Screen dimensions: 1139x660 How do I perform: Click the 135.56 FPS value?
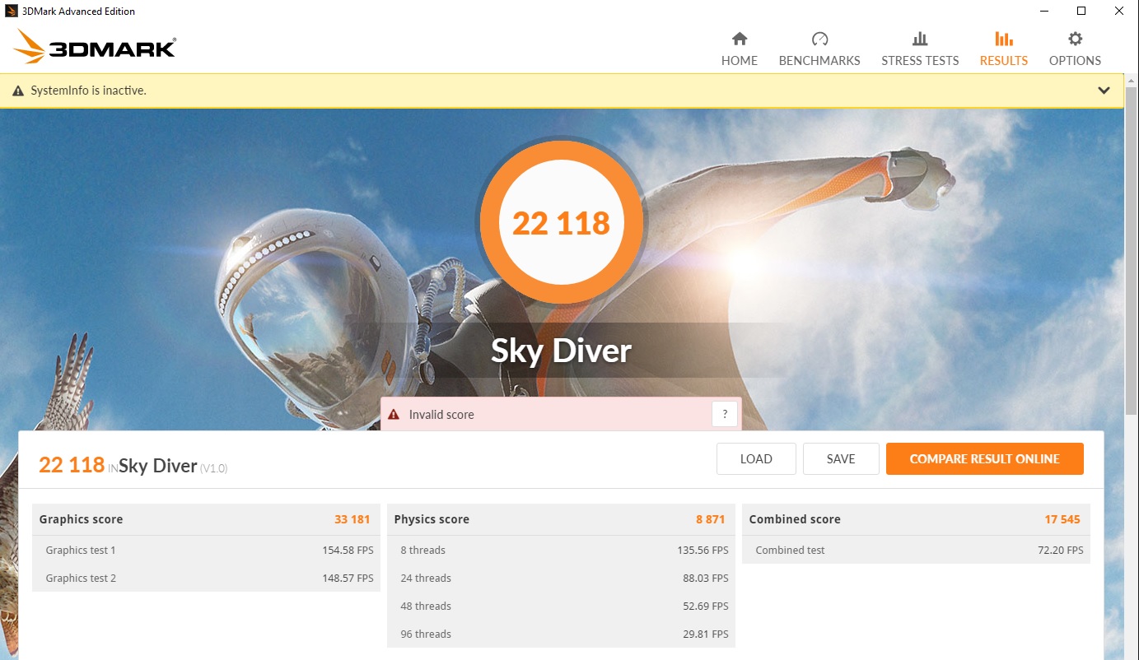click(703, 551)
